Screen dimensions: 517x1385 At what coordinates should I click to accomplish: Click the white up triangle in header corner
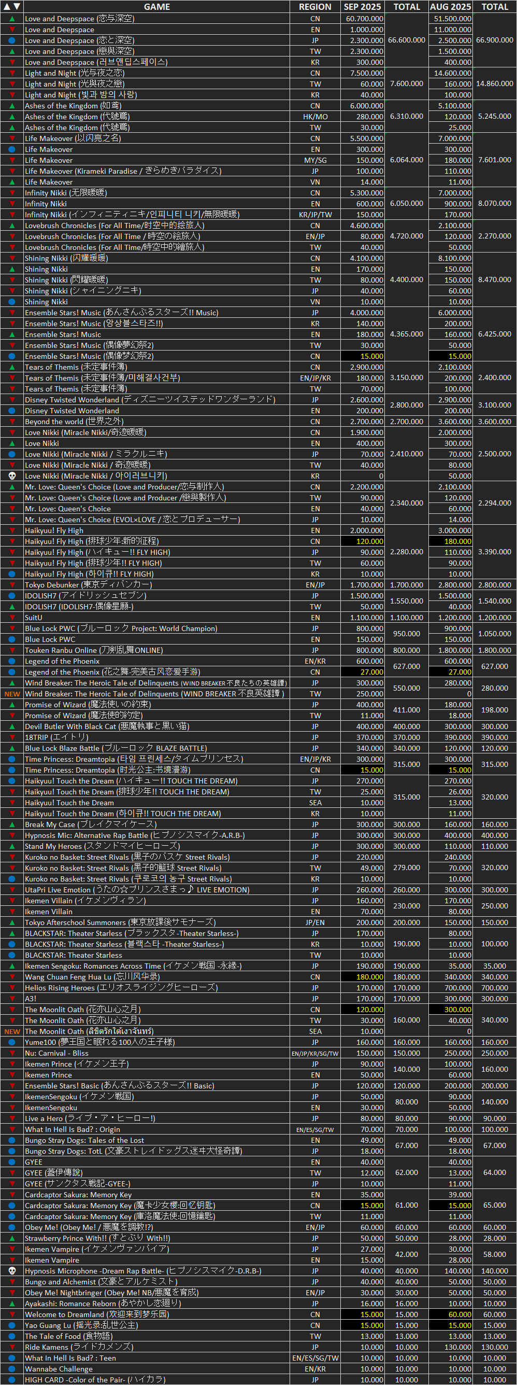click(7, 6)
